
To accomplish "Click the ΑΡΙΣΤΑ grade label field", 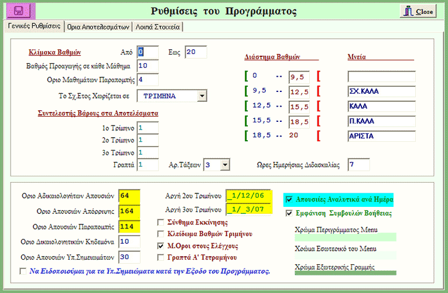I will coord(381,136).
